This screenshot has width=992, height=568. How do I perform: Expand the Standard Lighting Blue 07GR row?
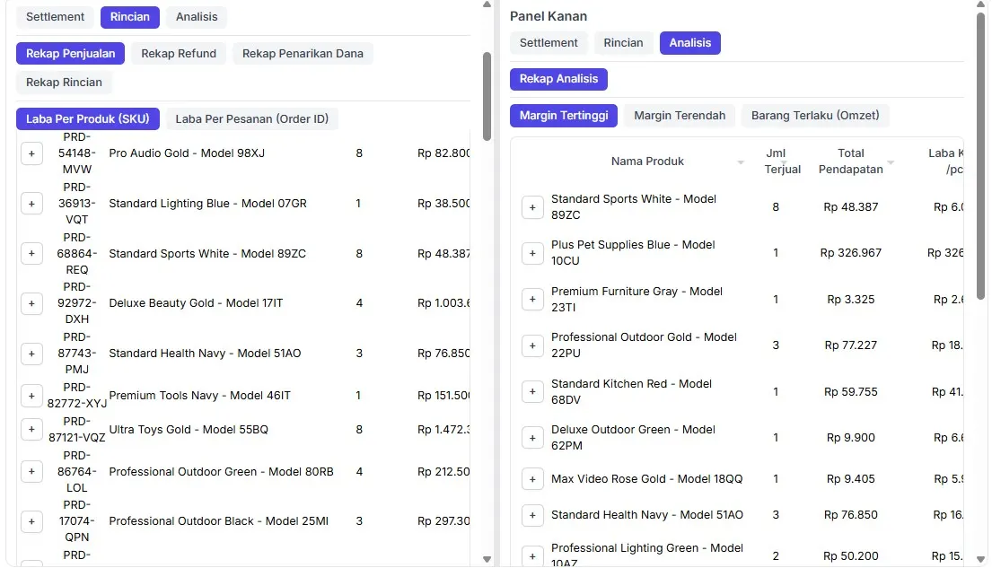coord(31,204)
